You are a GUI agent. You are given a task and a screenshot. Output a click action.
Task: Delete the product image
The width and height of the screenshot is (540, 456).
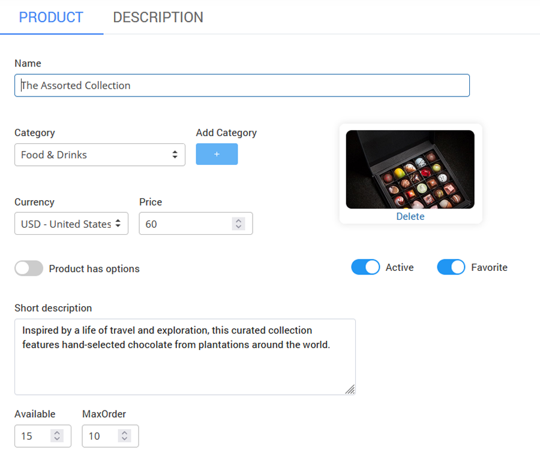(x=410, y=217)
